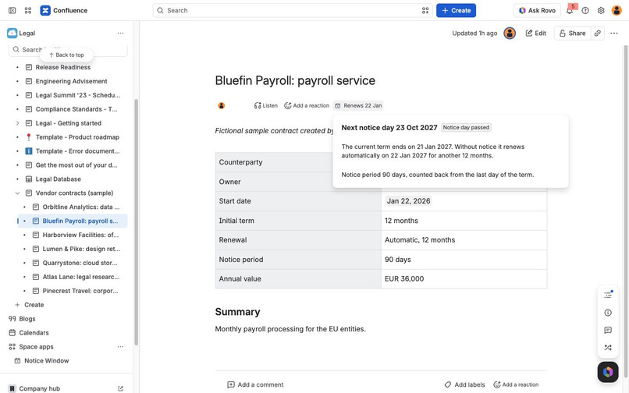The width and height of the screenshot is (629, 393).
Task: Click the Renews 22 Jan byline chip
Action: point(358,106)
